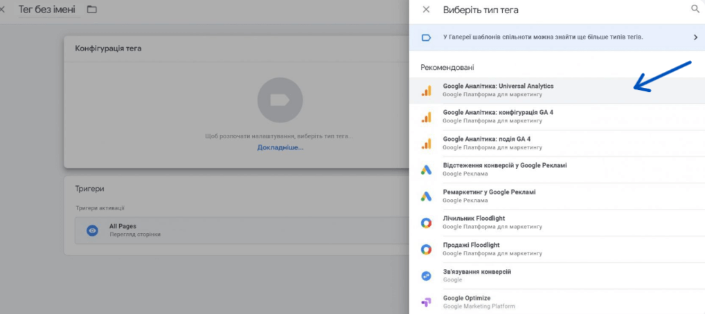Click the All Pages eye icon
Screen dimensions: 705x314
point(92,230)
